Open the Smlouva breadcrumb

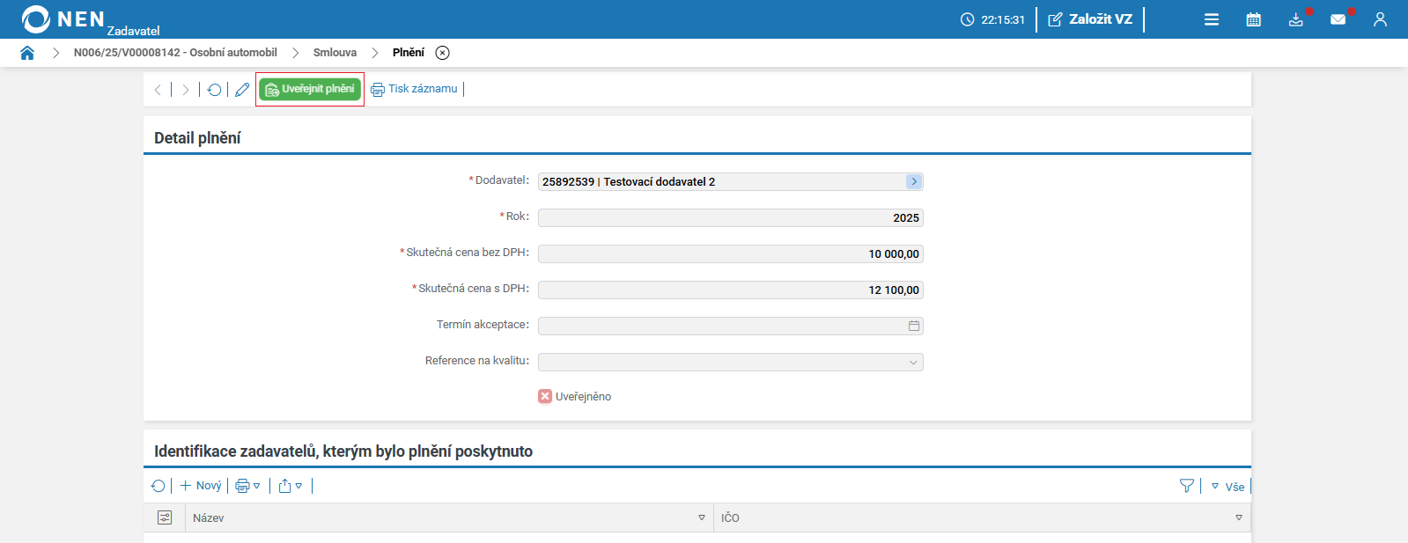[x=335, y=53]
